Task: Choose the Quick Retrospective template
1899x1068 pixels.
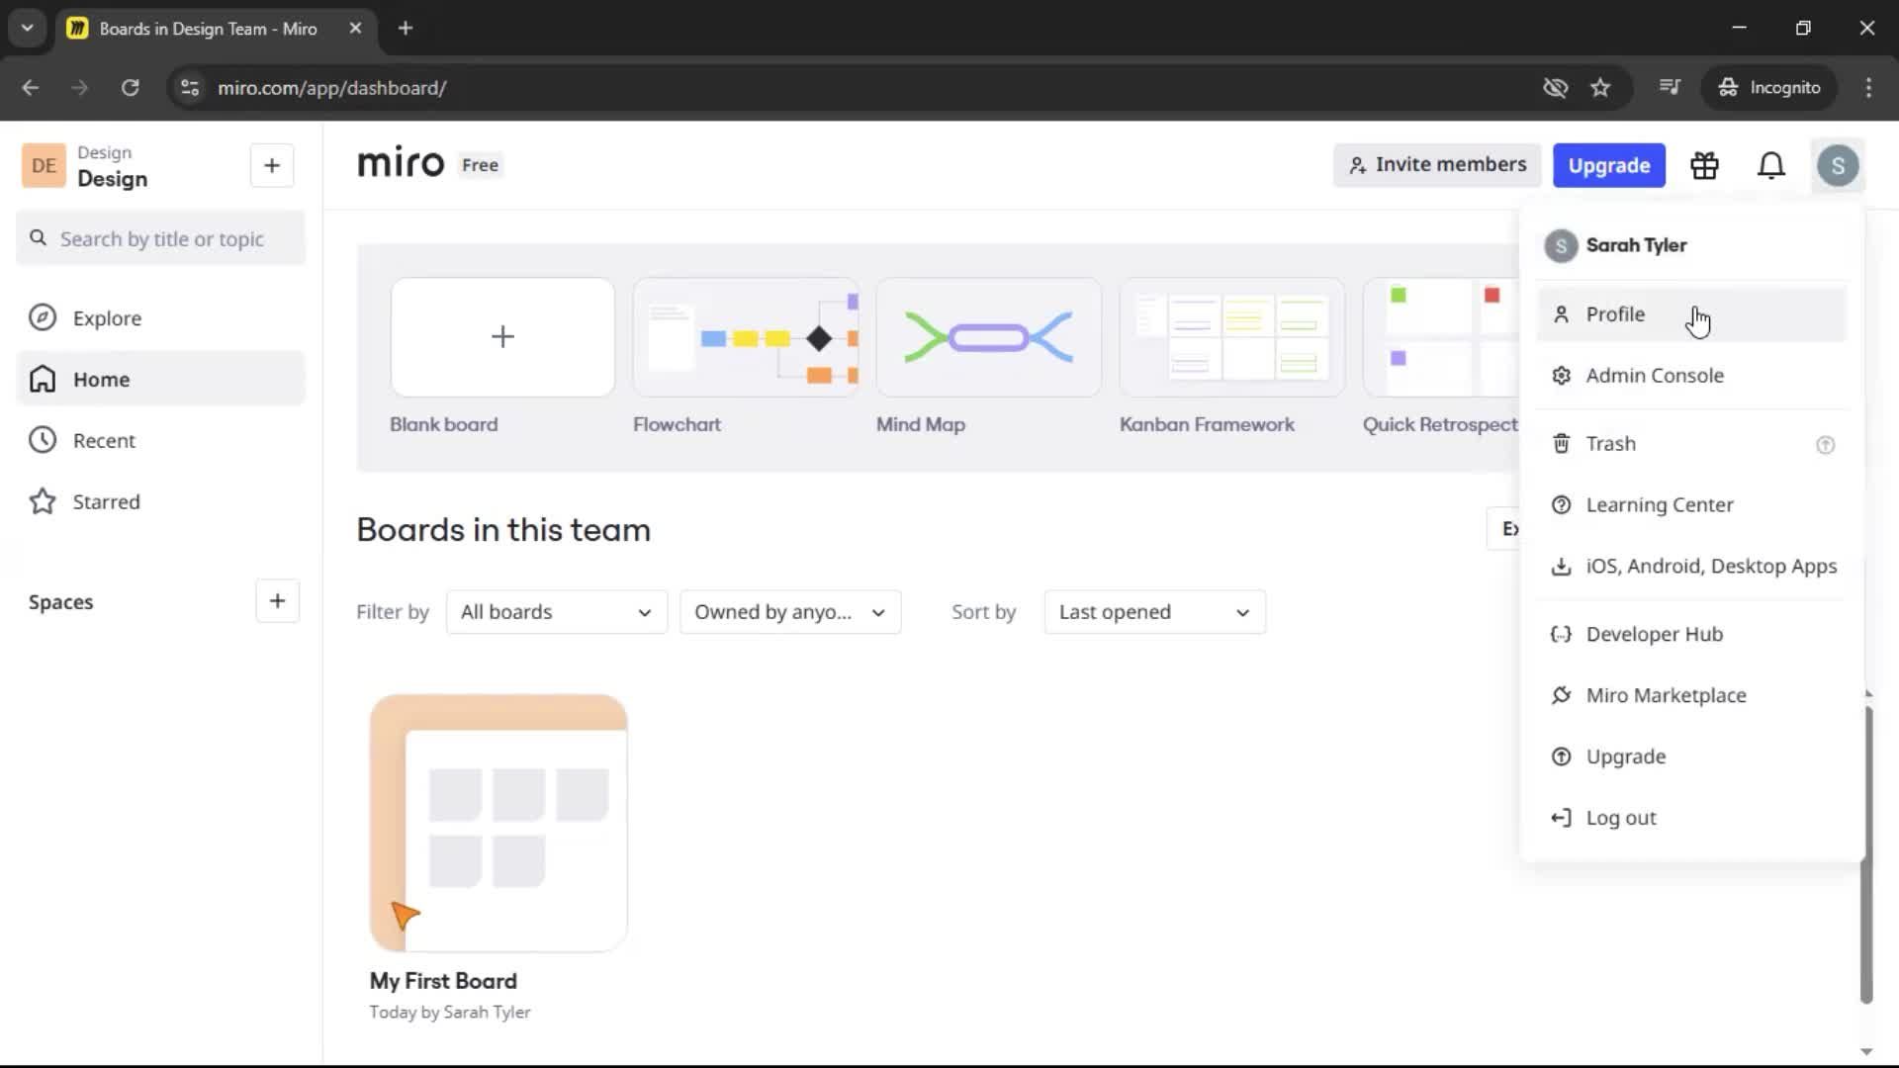Action: [x=1441, y=337]
